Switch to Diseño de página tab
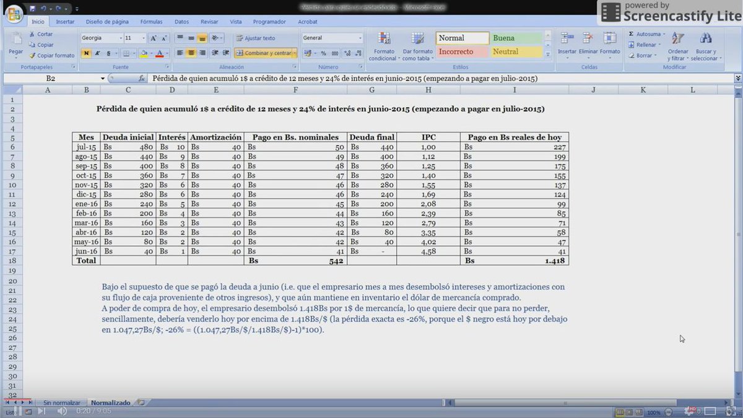This screenshot has width=743, height=418. coord(107,22)
